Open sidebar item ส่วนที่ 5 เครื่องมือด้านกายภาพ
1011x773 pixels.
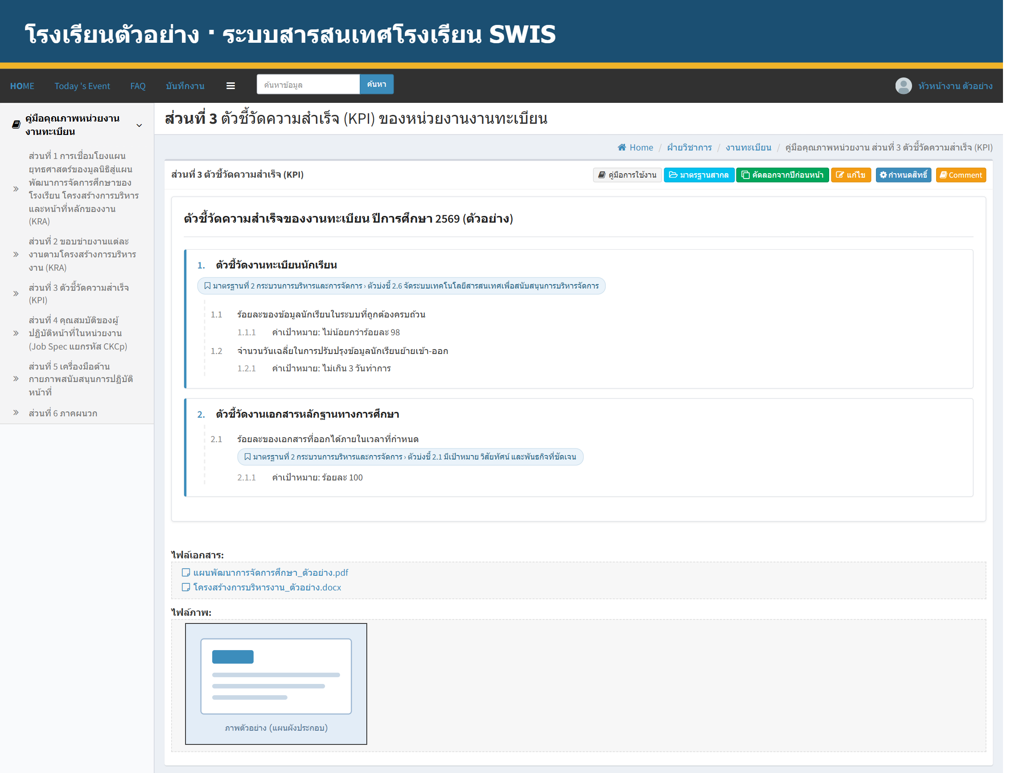[81, 379]
